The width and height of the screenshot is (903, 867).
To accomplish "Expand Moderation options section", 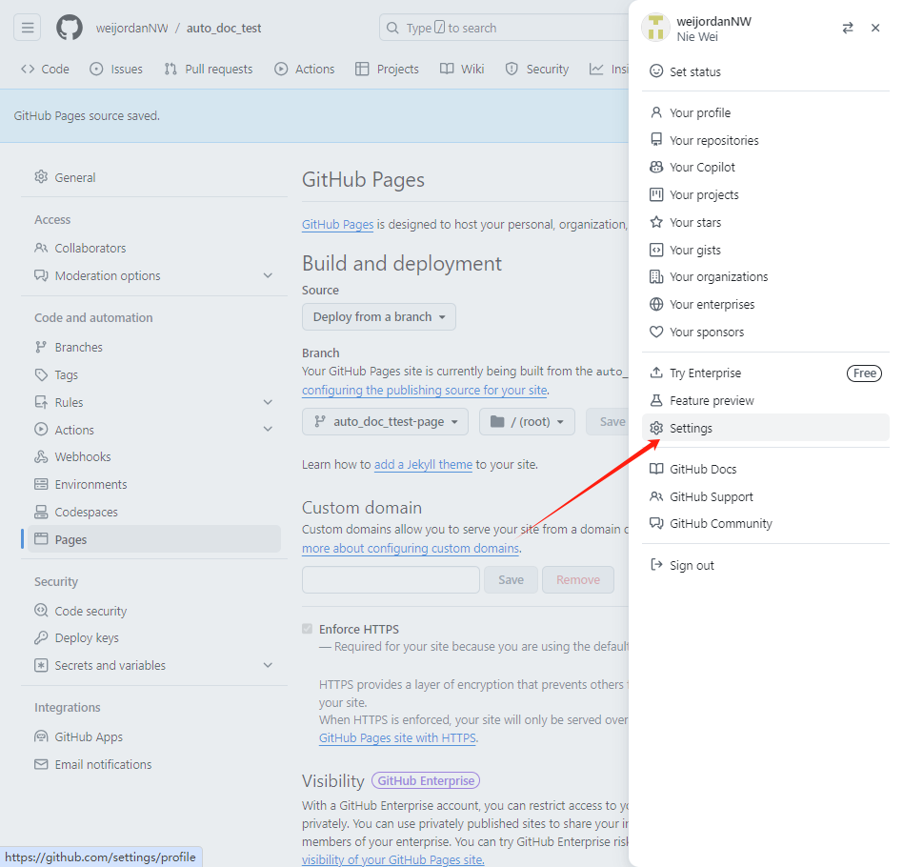I will 268,275.
